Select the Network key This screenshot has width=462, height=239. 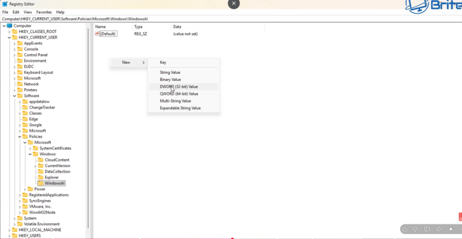pyautogui.click(x=31, y=84)
